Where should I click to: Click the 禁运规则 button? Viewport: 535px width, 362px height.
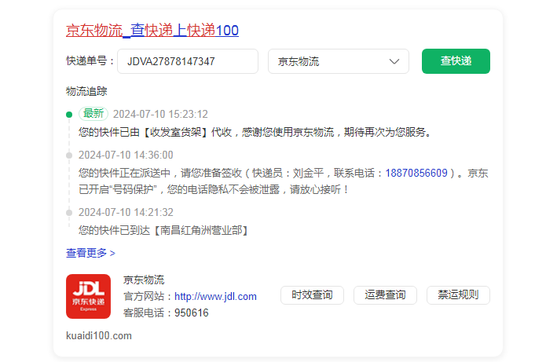click(458, 295)
